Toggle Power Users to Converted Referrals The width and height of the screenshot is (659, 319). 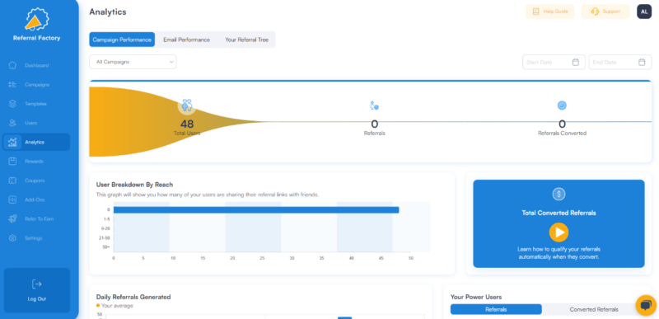tap(594, 309)
